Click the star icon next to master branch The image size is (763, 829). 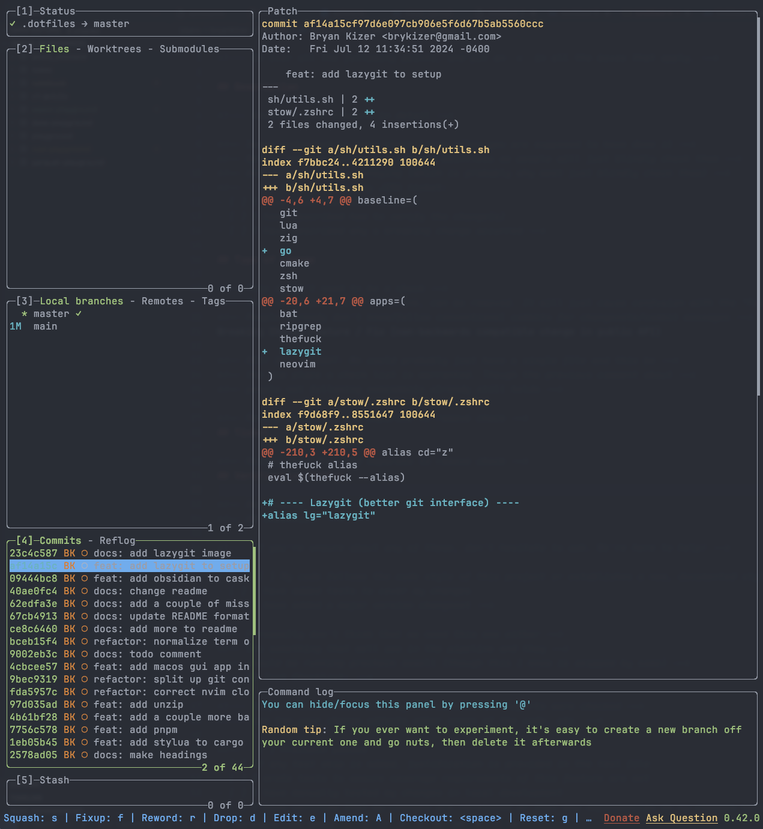tap(25, 314)
